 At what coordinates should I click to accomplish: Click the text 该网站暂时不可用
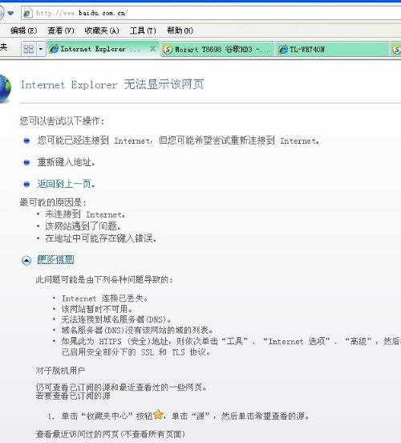pos(97,309)
